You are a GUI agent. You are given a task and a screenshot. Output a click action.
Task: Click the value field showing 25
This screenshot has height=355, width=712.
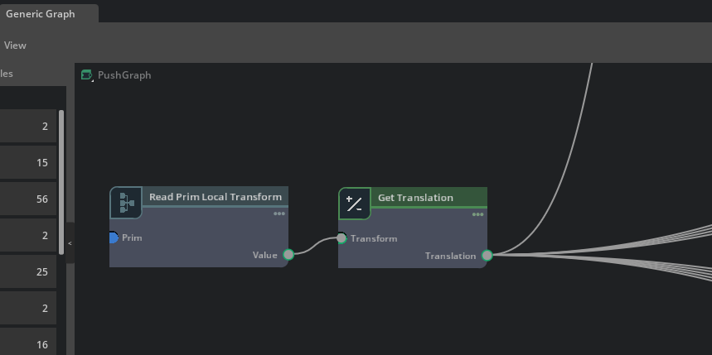pyautogui.click(x=28, y=272)
